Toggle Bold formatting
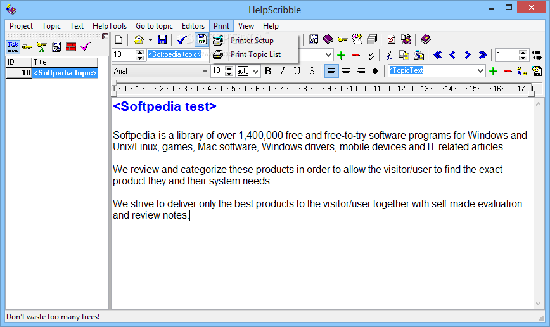 [268, 71]
